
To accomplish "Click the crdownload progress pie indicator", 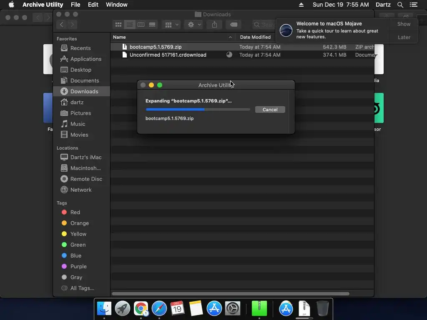I will [x=229, y=55].
